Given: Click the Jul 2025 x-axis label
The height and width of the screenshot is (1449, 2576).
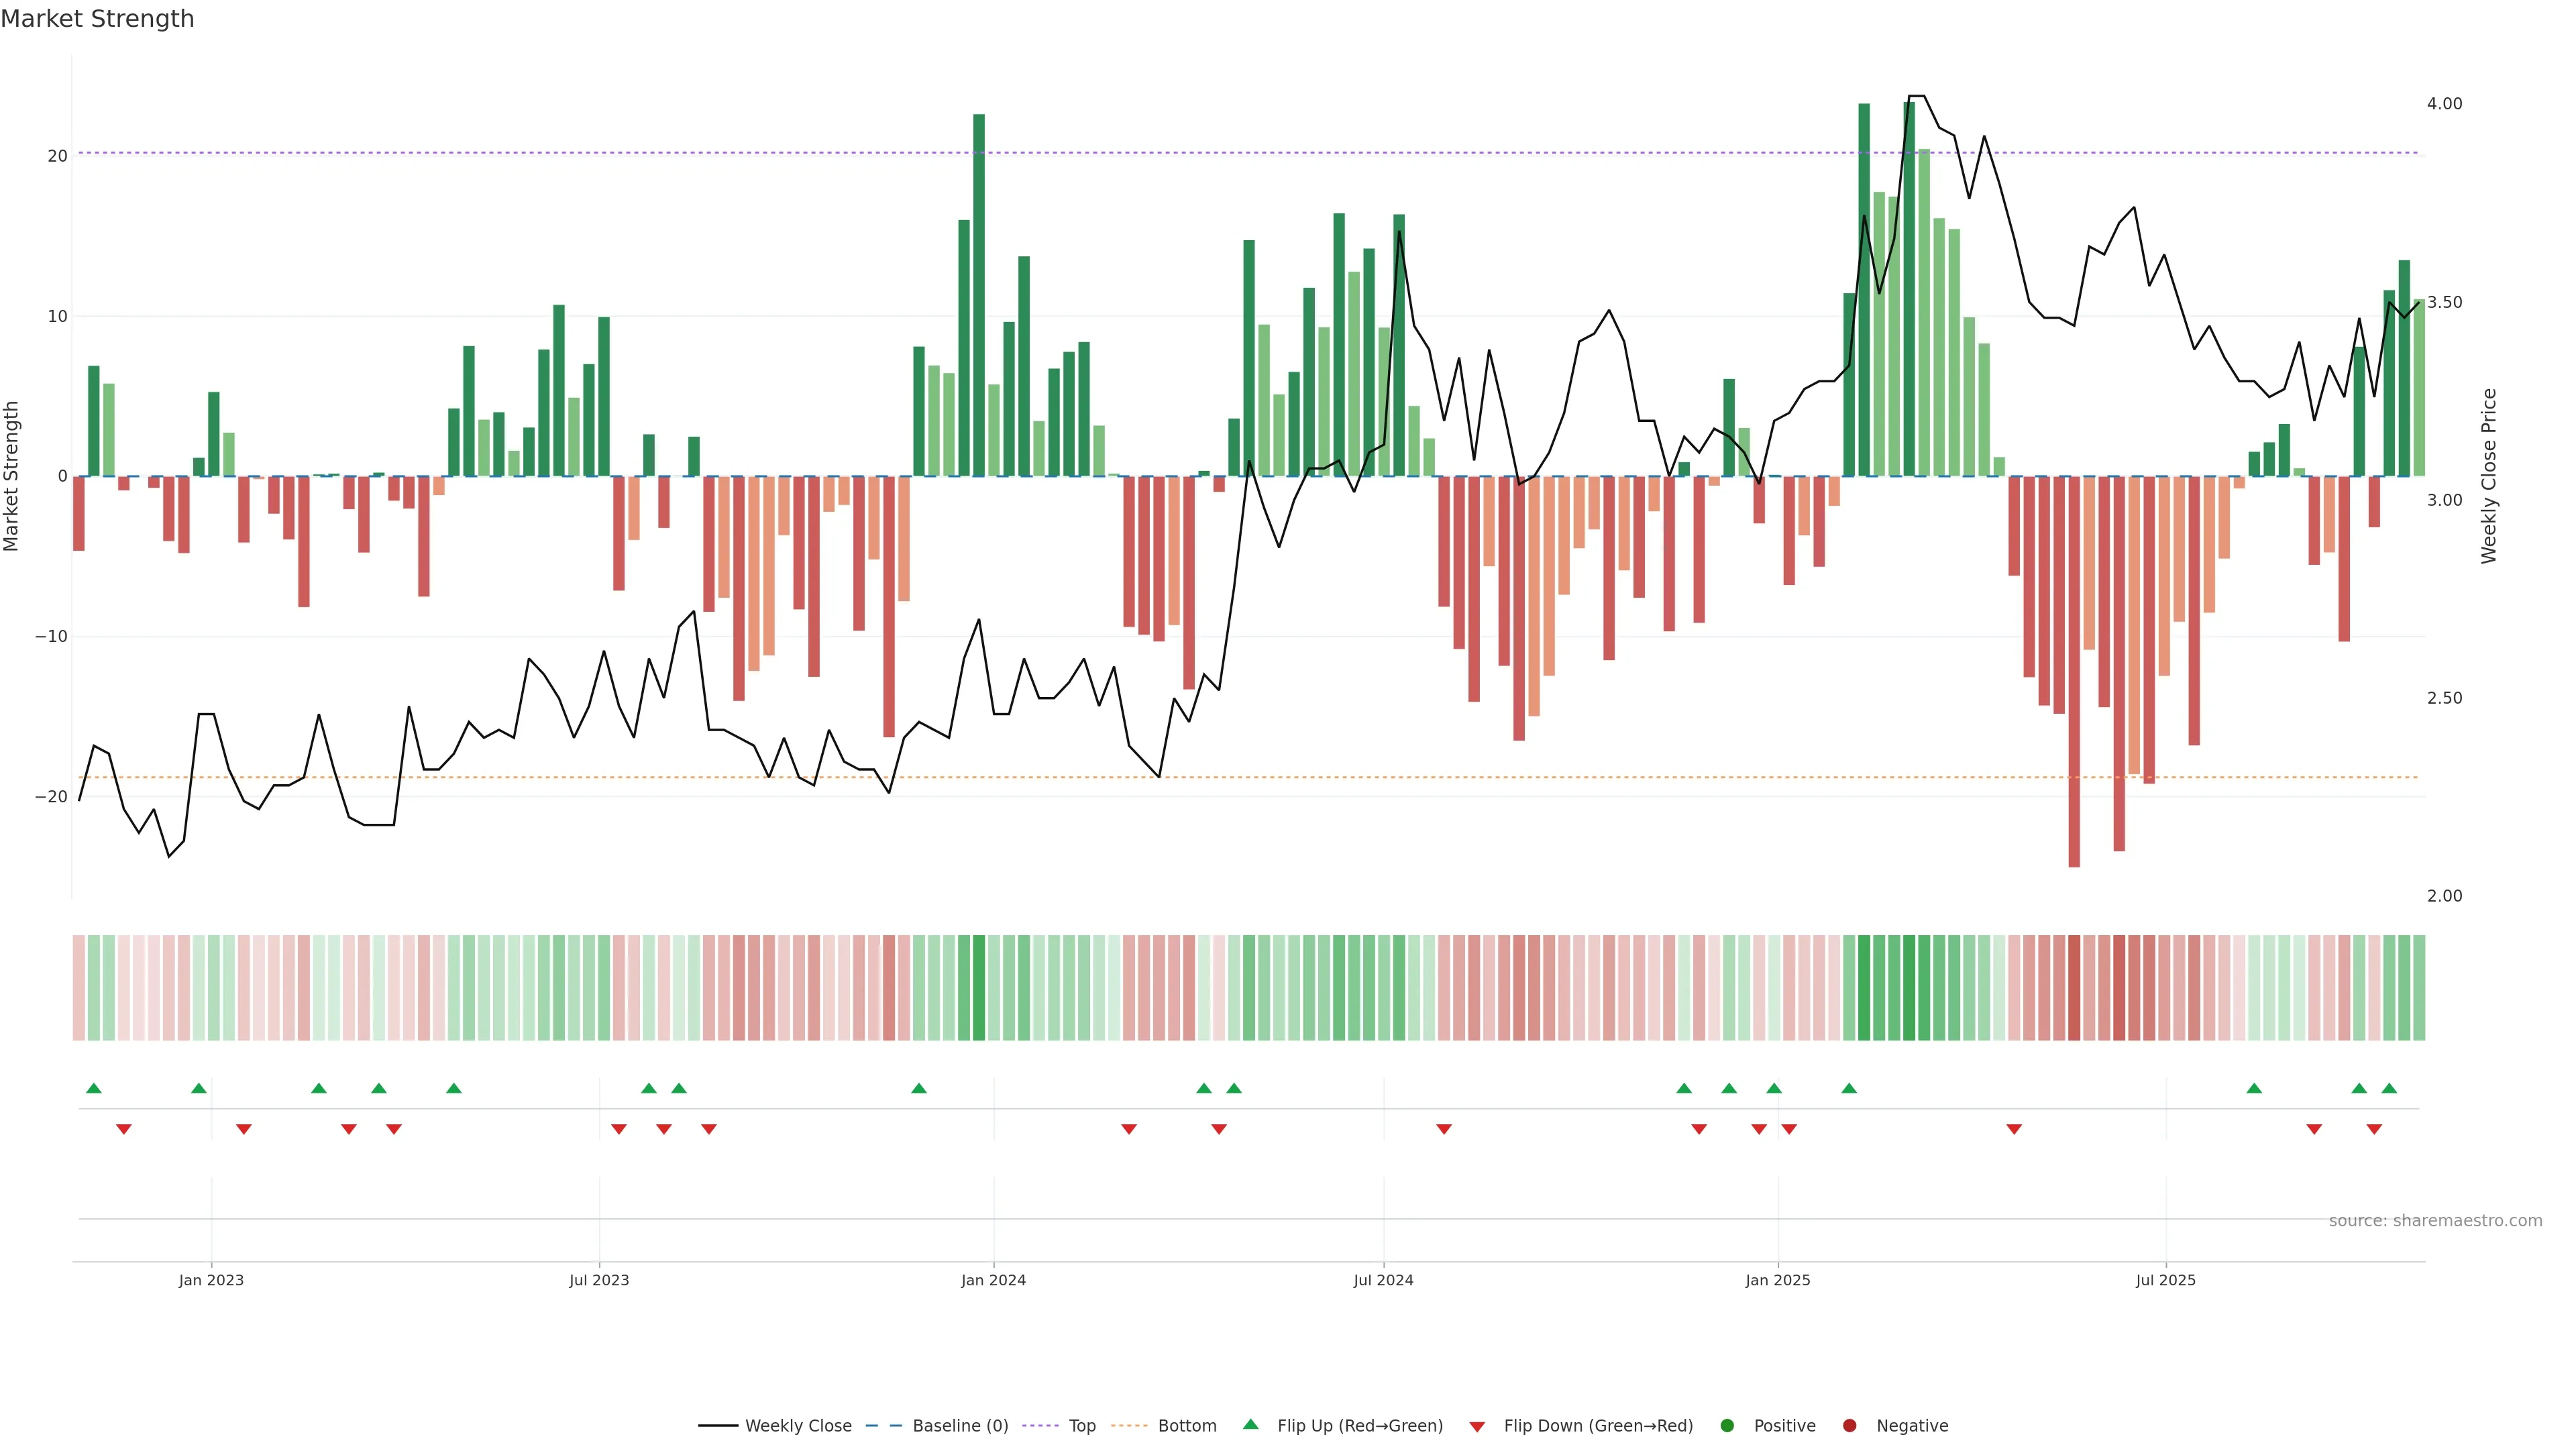Looking at the screenshot, I should click(x=2165, y=1280).
